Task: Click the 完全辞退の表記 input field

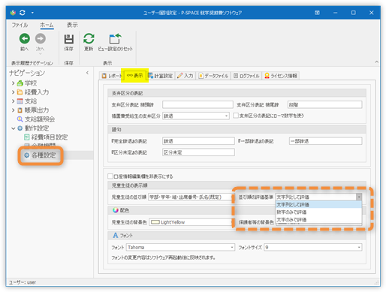Action: point(198,141)
